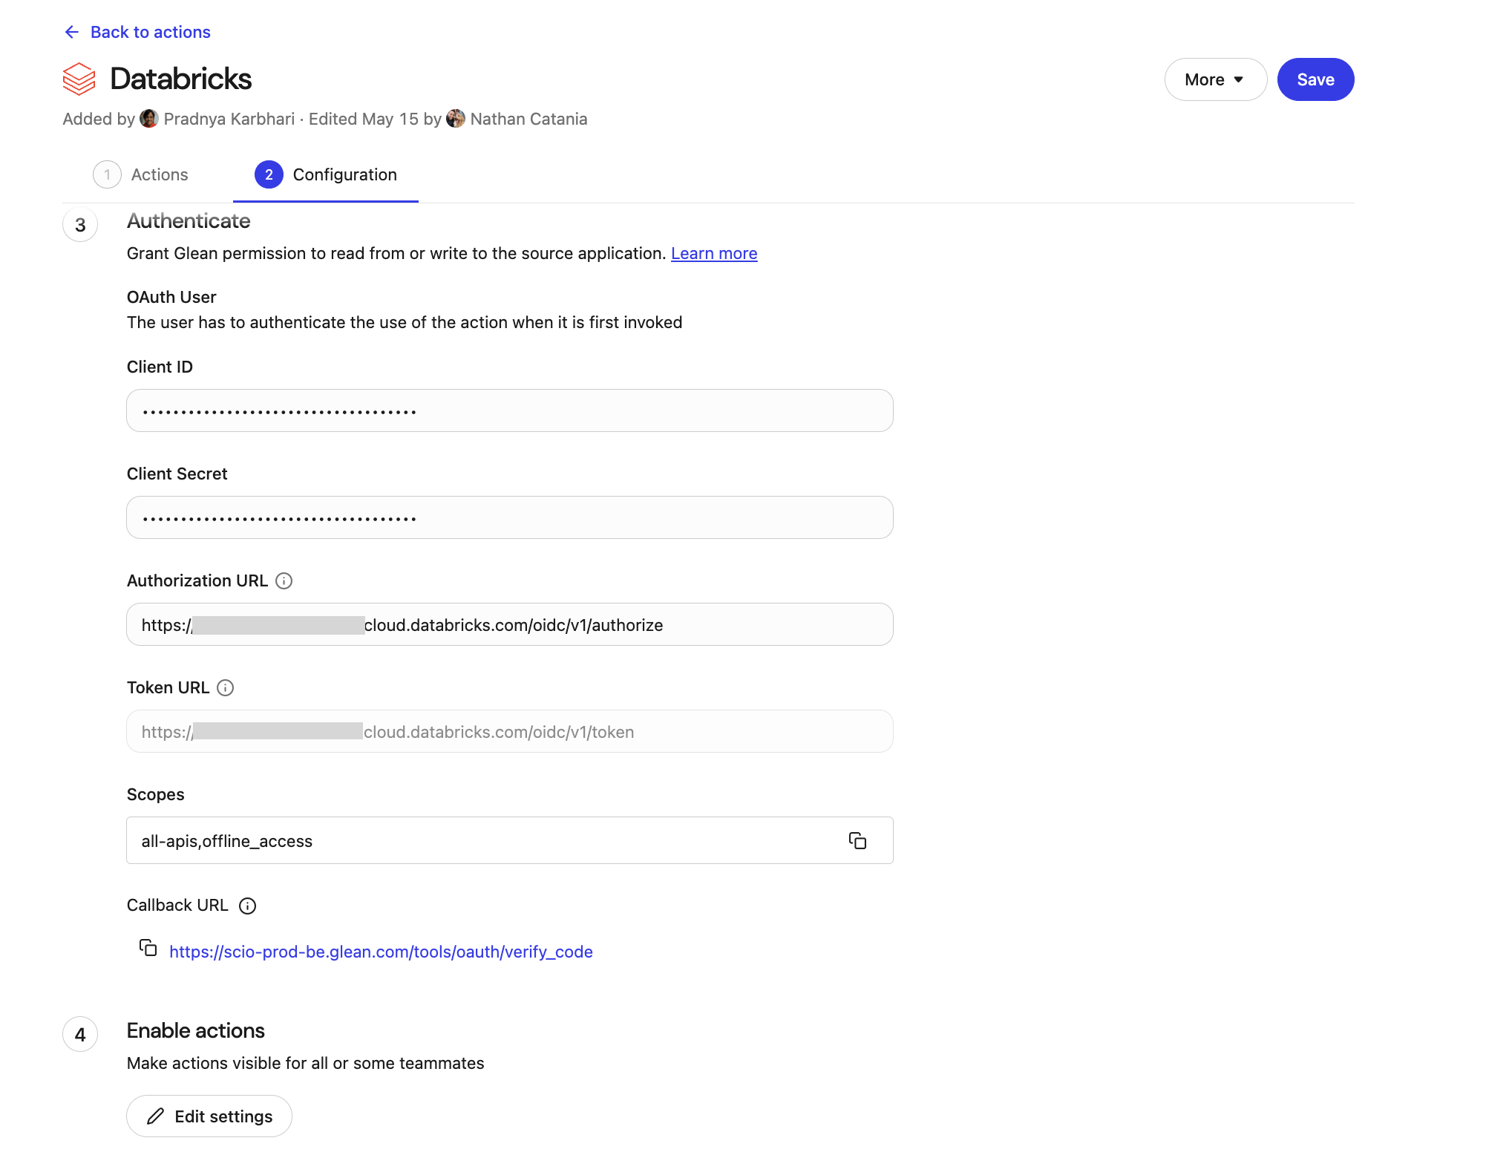
Task: Click the Token URL info icon
Action: click(x=226, y=687)
